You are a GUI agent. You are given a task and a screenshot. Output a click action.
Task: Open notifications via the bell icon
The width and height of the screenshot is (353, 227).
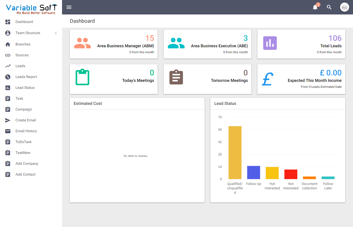(x=315, y=7)
